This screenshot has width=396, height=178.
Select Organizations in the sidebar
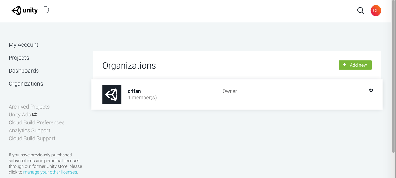26,84
